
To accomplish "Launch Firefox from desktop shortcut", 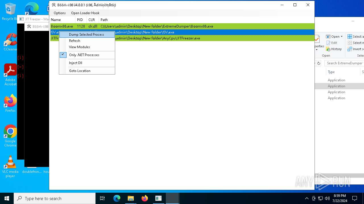I will [11, 103].
